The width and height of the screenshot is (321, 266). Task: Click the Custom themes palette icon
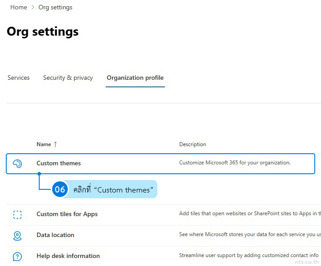pos(17,164)
